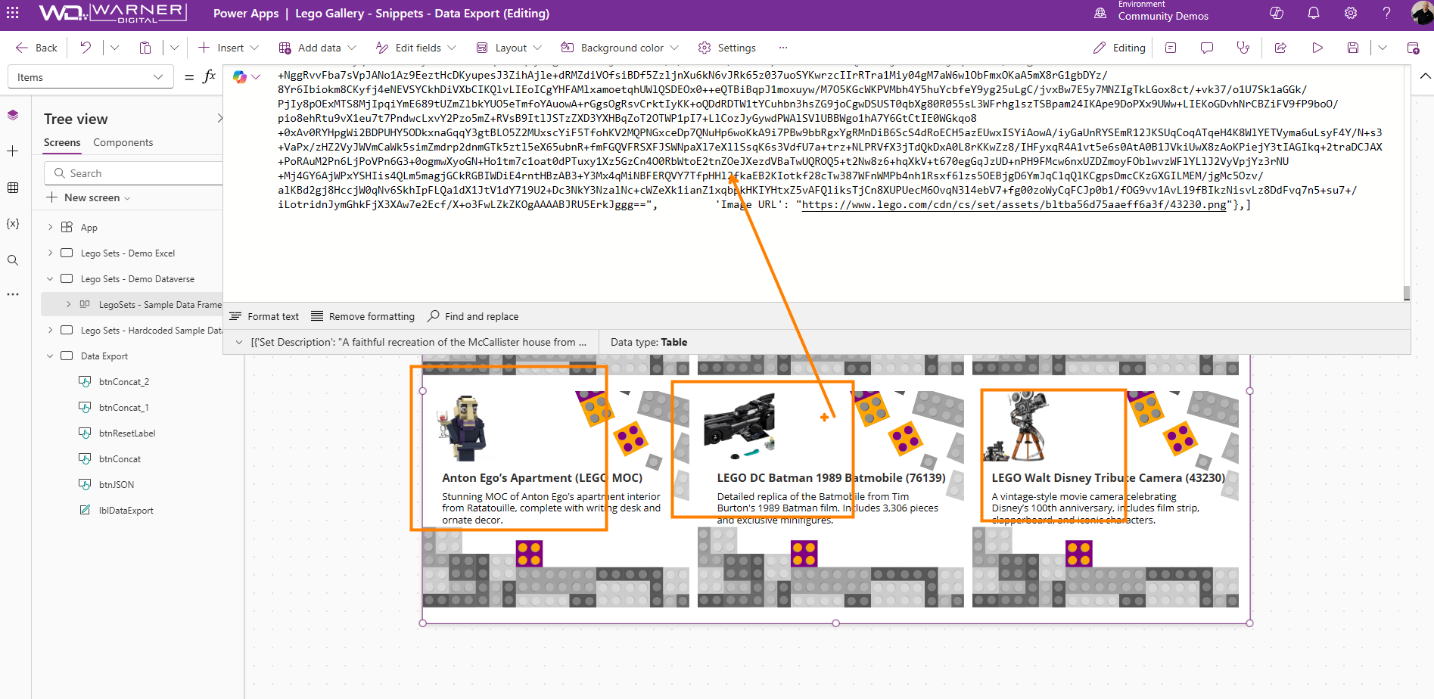Open the app launcher waffle icon
Viewport: 1434px width, 699px height.
(x=13, y=13)
